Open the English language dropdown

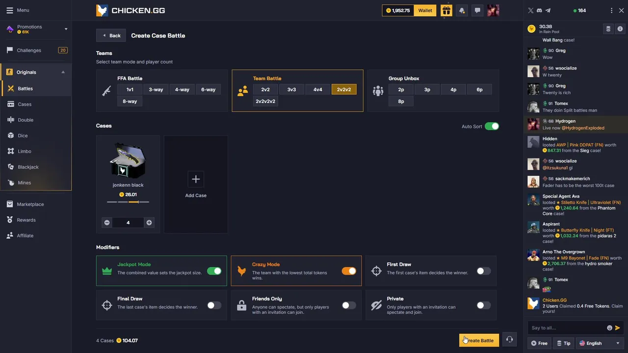pyautogui.click(x=599, y=343)
